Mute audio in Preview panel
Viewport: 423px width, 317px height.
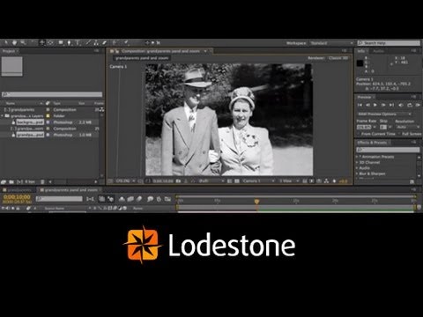401,105
